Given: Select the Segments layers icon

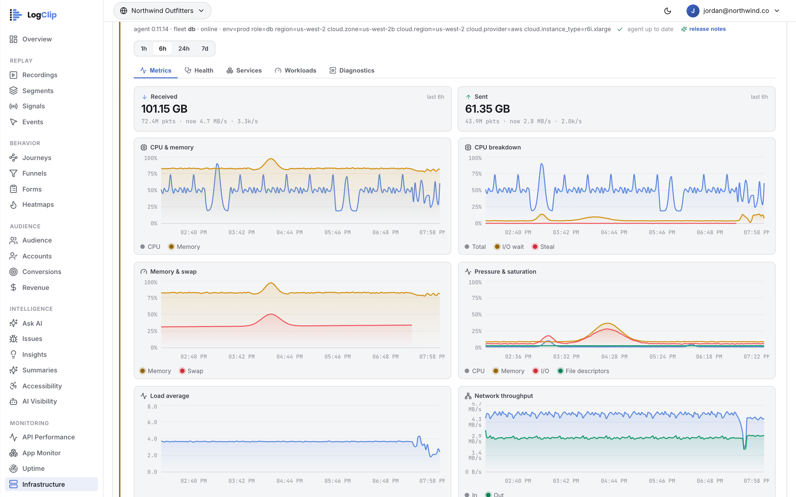Looking at the screenshot, I should click(x=13, y=91).
